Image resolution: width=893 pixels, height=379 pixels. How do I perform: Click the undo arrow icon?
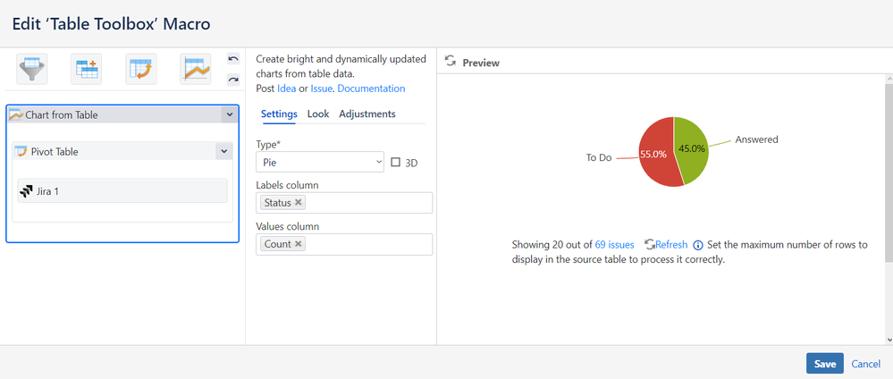pos(233,60)
